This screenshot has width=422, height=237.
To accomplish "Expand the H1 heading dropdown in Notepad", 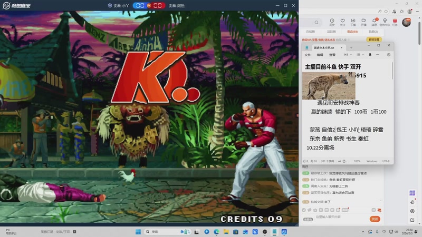I will 348,55.
